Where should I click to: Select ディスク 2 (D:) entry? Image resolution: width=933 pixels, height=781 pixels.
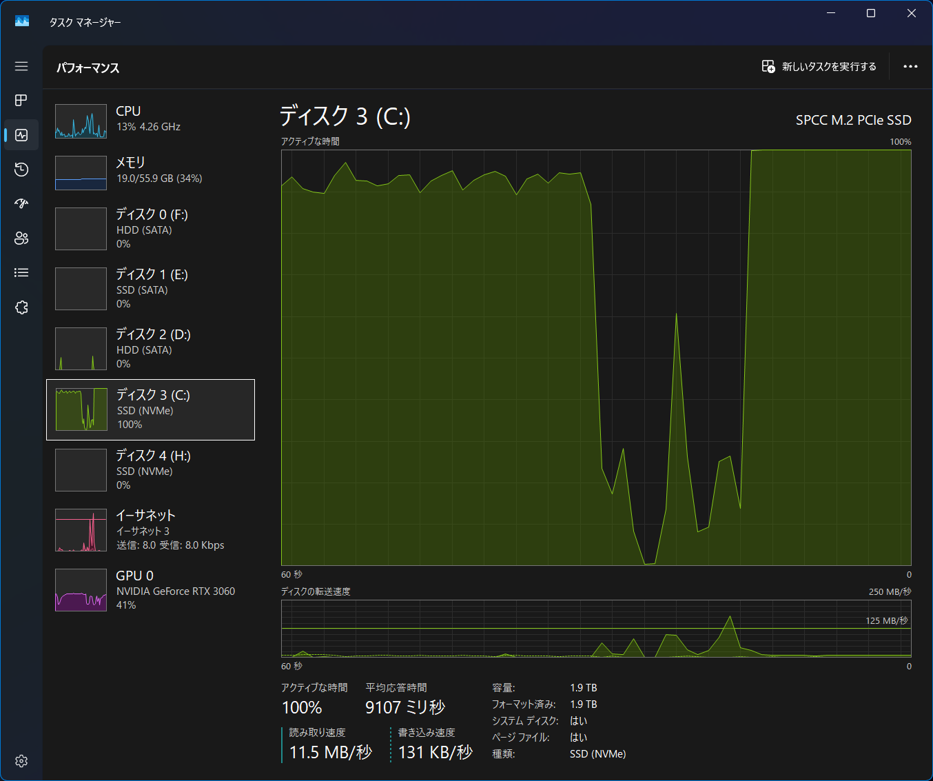pyautogui.click(x=150, y=348)
